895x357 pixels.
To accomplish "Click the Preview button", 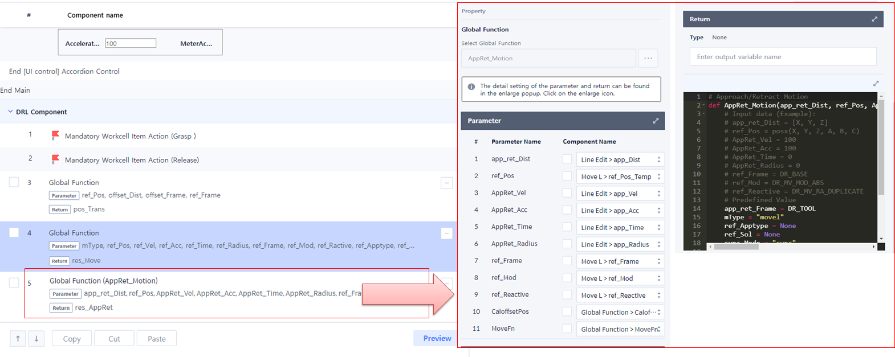I will 436,338.
